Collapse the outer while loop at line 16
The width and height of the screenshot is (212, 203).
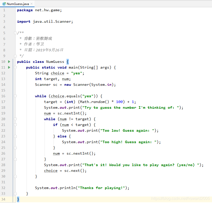pos(15,96)
